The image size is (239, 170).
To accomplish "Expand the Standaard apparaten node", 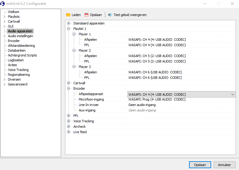I will [x=69, y=23].
